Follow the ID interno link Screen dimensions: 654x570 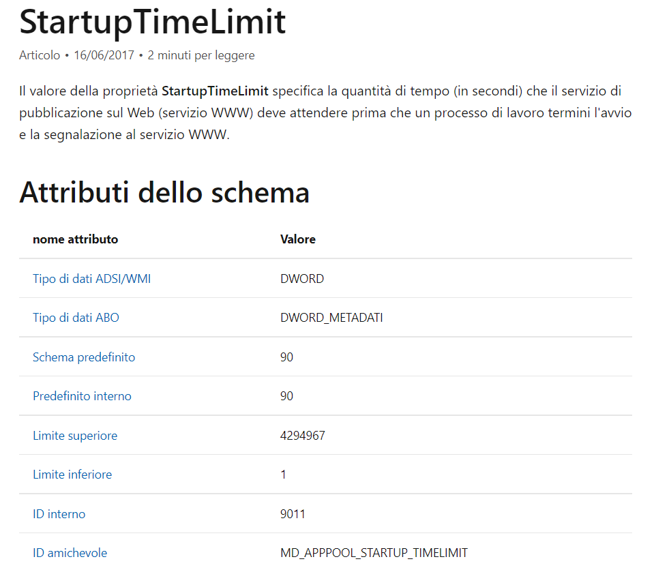click(59, 514)
